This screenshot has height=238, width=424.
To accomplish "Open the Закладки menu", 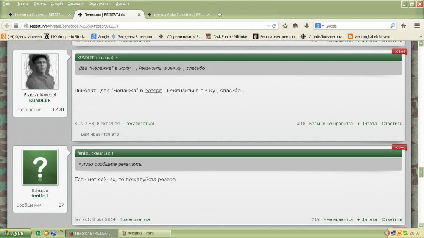I will 76,3.
